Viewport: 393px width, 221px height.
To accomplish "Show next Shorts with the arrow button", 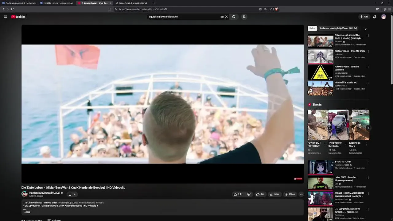I will coord(368,128).
